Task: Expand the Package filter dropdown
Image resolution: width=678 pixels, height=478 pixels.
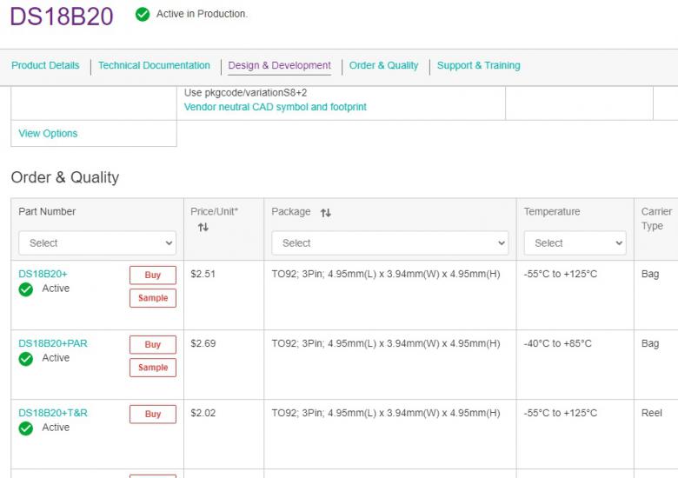Action: tap(389, 243)
